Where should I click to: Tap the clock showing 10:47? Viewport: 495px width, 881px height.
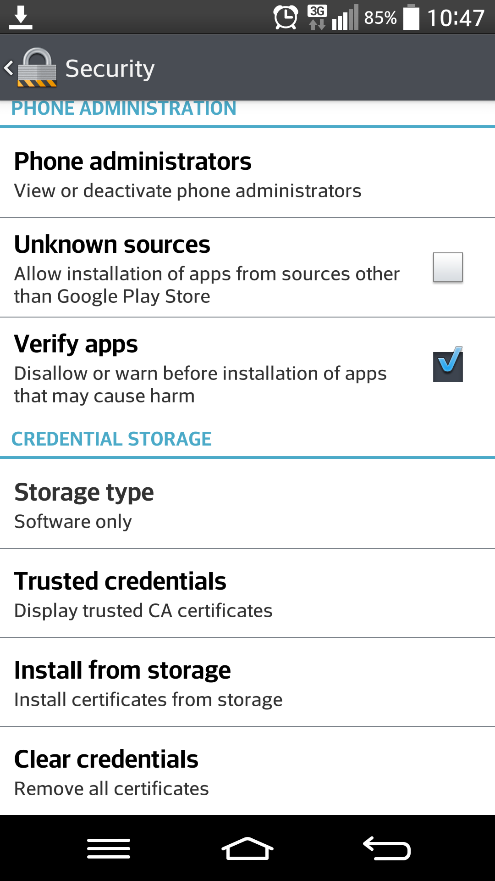click(x=456, y=18)
